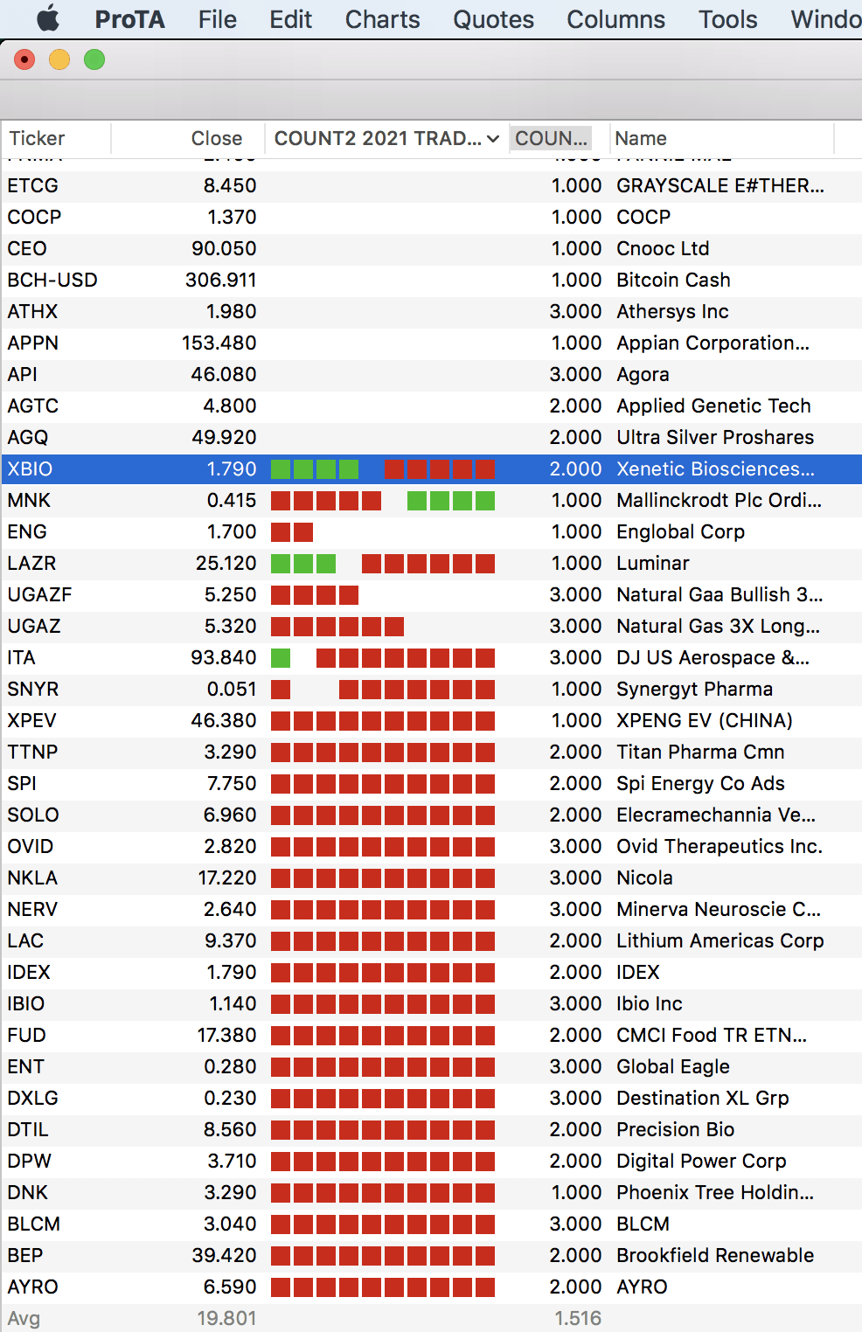Click the CMCI Food TR ETN name cell
862x1332 pixels.
point(712,1035)
